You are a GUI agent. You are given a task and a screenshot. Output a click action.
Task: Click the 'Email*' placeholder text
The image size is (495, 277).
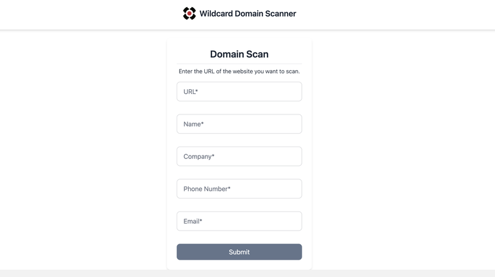tap(193, 221)
